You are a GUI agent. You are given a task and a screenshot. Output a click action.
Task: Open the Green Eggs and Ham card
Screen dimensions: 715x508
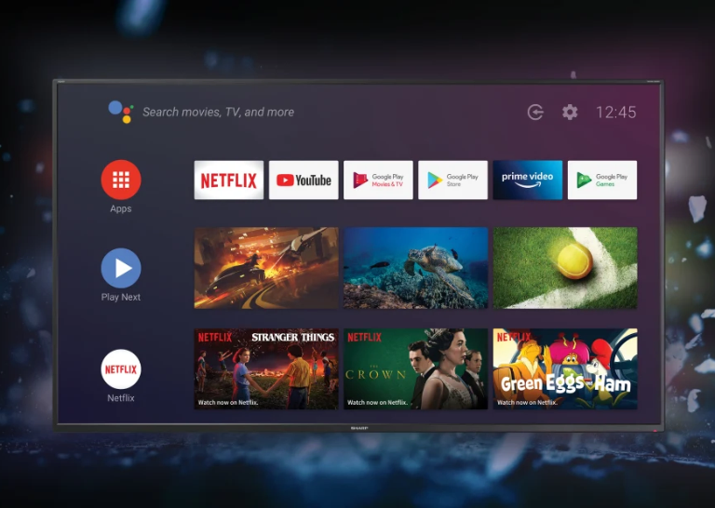pyautogui.click(x=565, y=368)
